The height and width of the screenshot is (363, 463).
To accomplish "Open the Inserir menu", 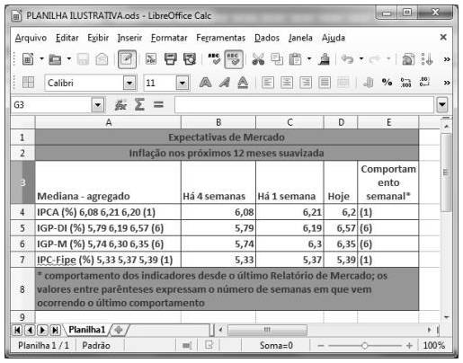I will click(x=129, y=38).
